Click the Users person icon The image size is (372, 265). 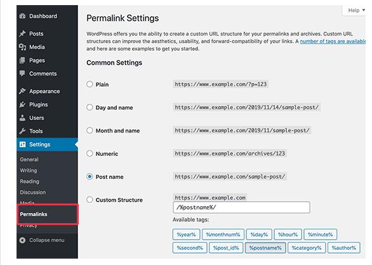23,117
